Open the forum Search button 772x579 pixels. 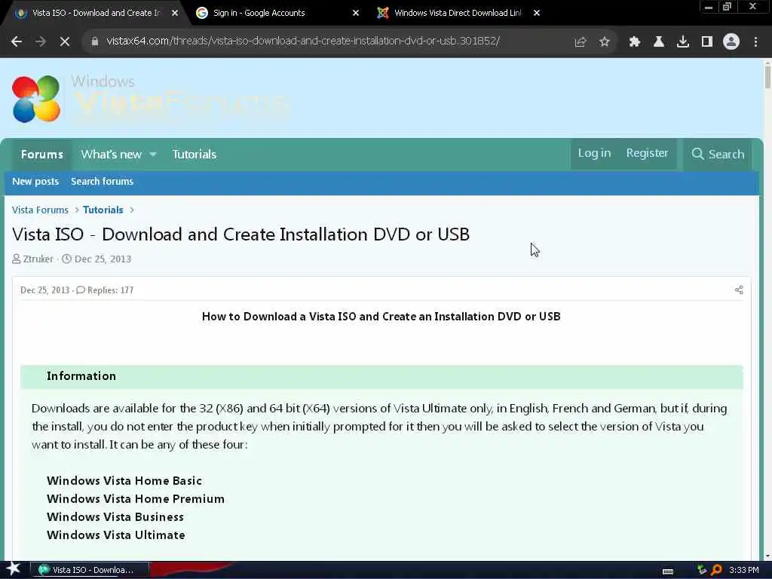click(718, 154)
